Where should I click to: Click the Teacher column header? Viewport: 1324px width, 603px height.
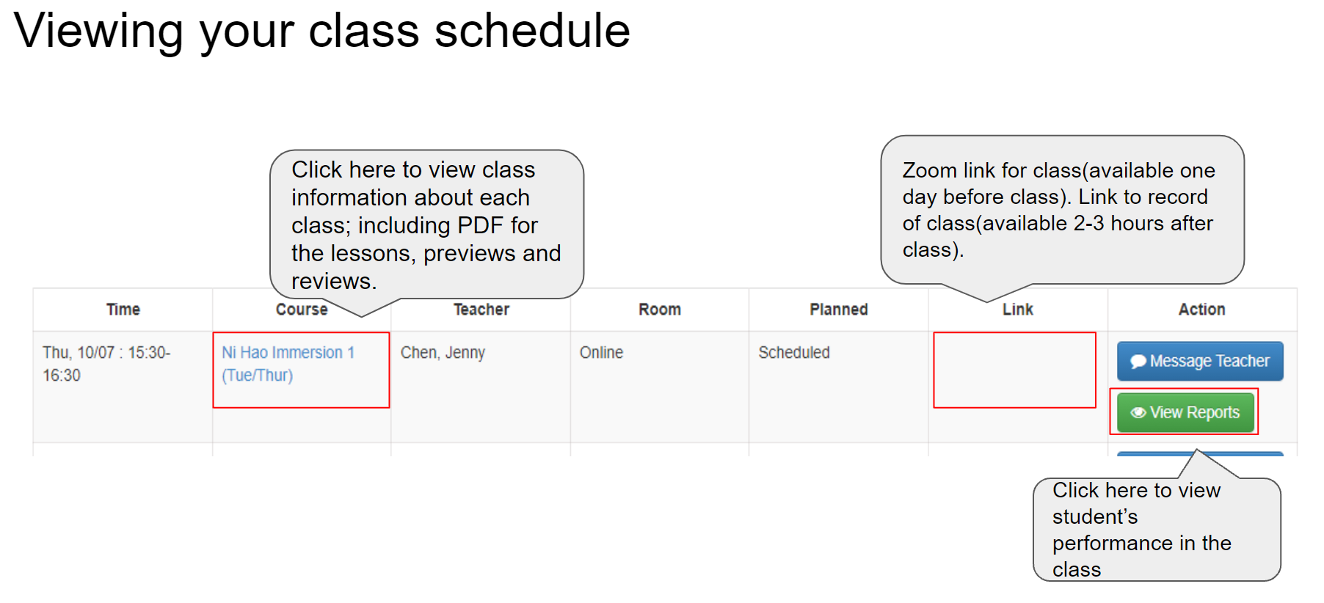pos(481,309)
